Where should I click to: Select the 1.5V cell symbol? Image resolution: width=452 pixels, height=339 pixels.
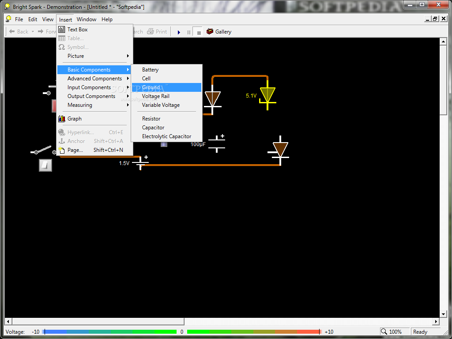click(x=140, y=163)
